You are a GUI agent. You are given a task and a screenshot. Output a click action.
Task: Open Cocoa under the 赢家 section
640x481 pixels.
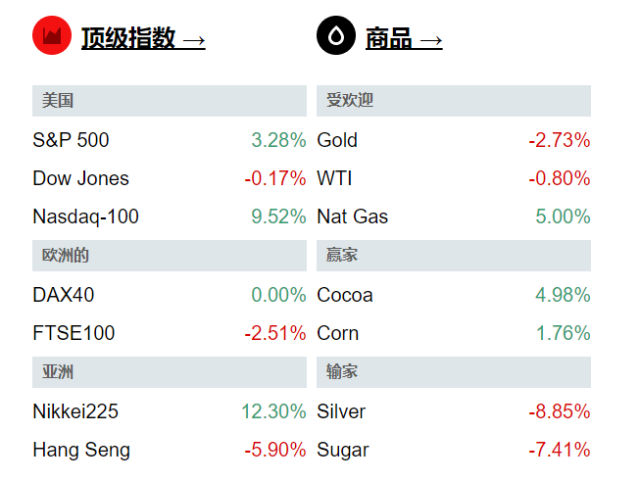[x=345, y=295]
